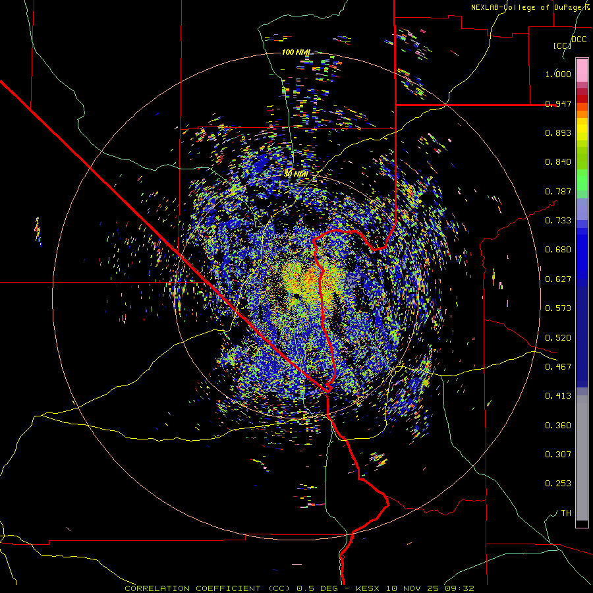This screenshot has width=593, height=593.
Task: Click the TH threshold label on the scale
Action: (566, 513)
